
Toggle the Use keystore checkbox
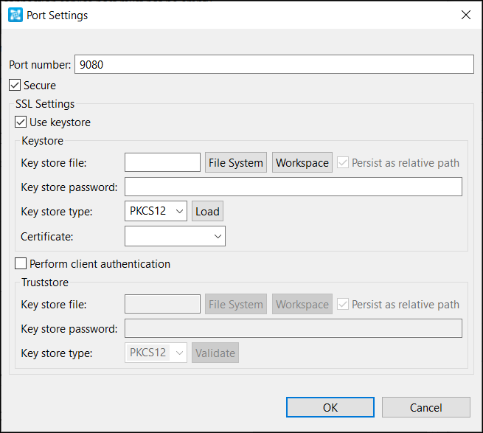tap(21, 122)
